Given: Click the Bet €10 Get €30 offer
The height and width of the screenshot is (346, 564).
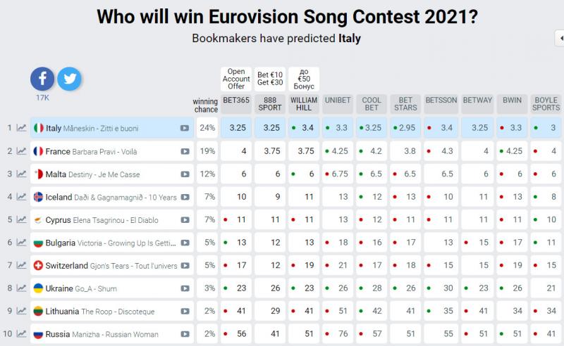Looking at the screenshot, I should click(270, 79).
